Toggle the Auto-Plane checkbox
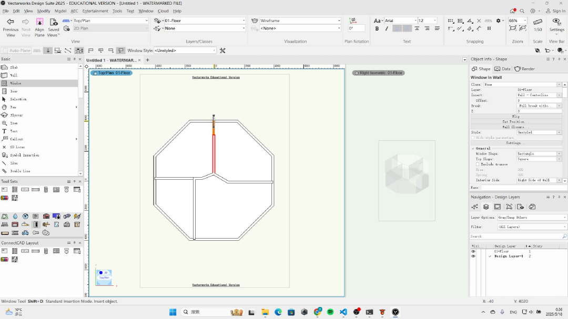The width and height of the screenshot is (568, 319). (x=6, y=50)
